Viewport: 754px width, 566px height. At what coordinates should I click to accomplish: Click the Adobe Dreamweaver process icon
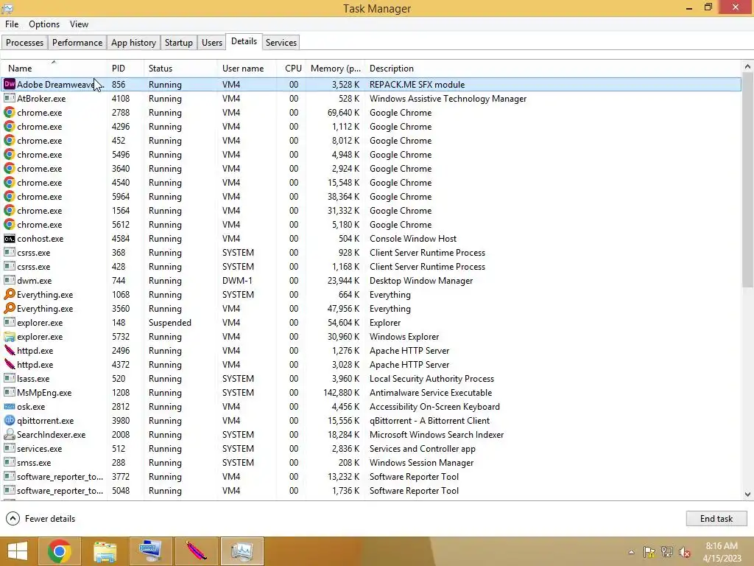click(x=9, y=84)
